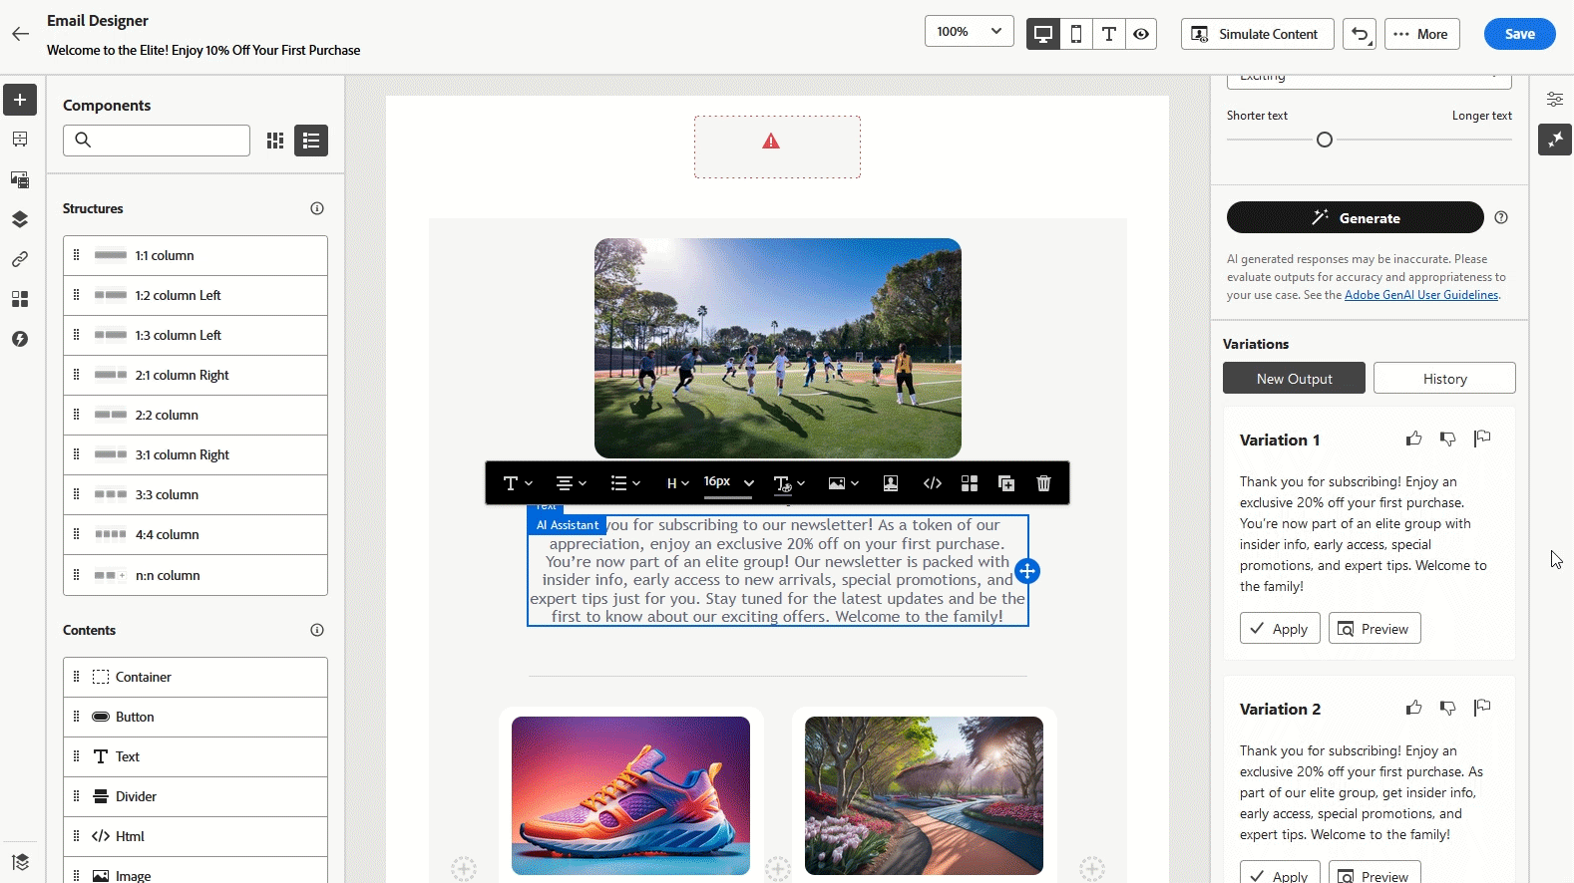Select the garden path image
The image size is (1574, 883).
[924, 795]
